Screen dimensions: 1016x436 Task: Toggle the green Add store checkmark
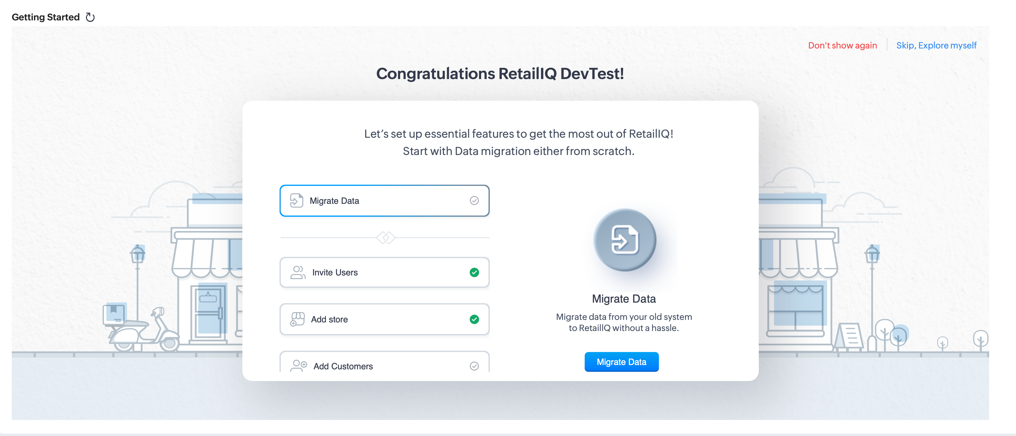click(x=475, y=319)
